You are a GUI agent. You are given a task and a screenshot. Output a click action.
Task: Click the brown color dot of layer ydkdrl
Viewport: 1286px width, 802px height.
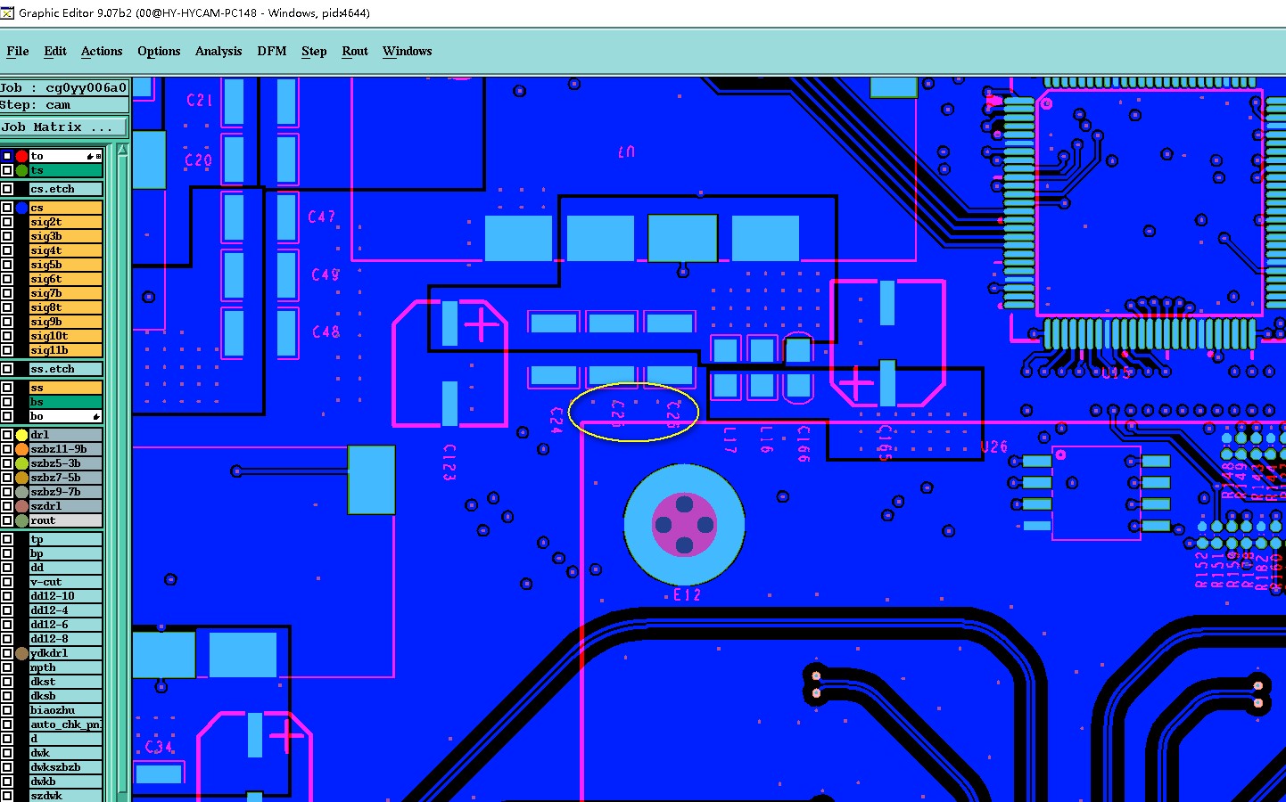pos(21,653)
